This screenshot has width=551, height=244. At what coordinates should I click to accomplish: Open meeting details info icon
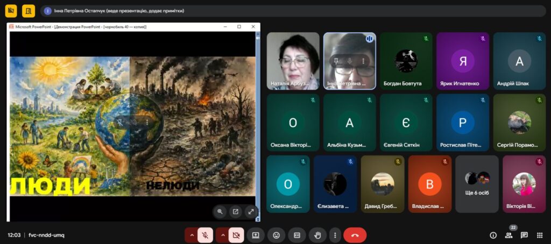[493, 235]
